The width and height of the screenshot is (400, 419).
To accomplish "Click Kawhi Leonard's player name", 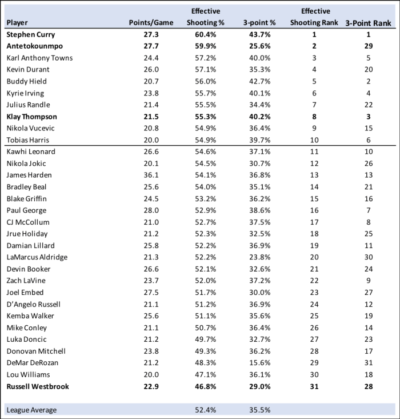I will pos(31,151).
